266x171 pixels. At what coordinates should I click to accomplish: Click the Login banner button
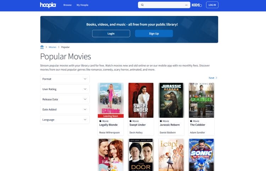(111, 33)
